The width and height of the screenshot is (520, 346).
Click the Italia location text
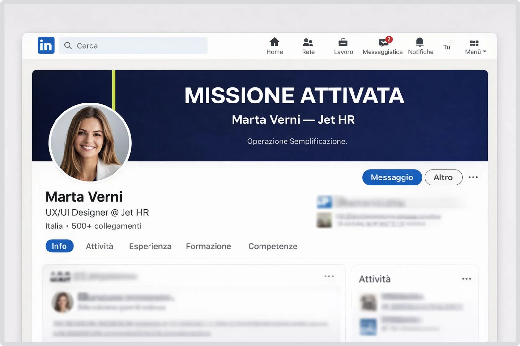(x=54, y=226)
